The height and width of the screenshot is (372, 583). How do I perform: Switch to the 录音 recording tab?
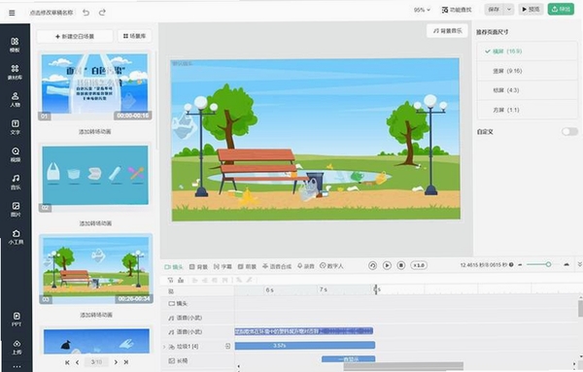pyautogui.click(x=306, y=266)
